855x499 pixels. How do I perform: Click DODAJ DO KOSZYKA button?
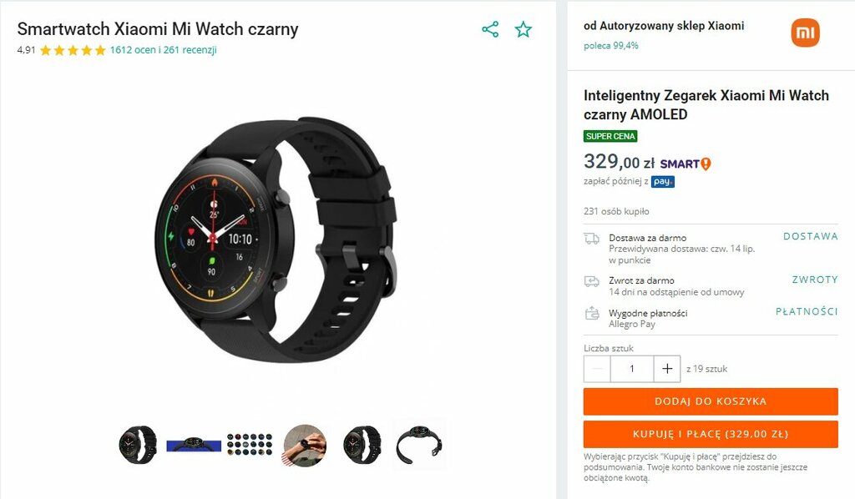(x=711, y=401)
